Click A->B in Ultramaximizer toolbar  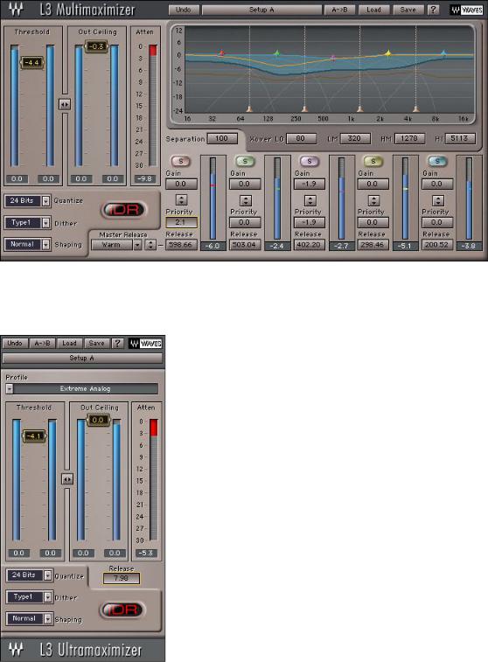[42, 344]
